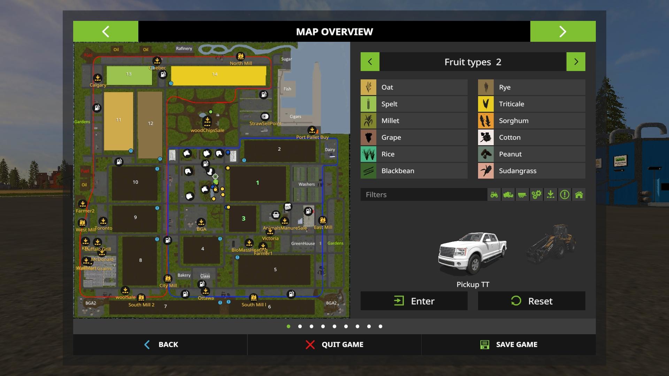The image size is (669, 376).
Task: Toggle the trailer filter icon
Action: point(522,195)
